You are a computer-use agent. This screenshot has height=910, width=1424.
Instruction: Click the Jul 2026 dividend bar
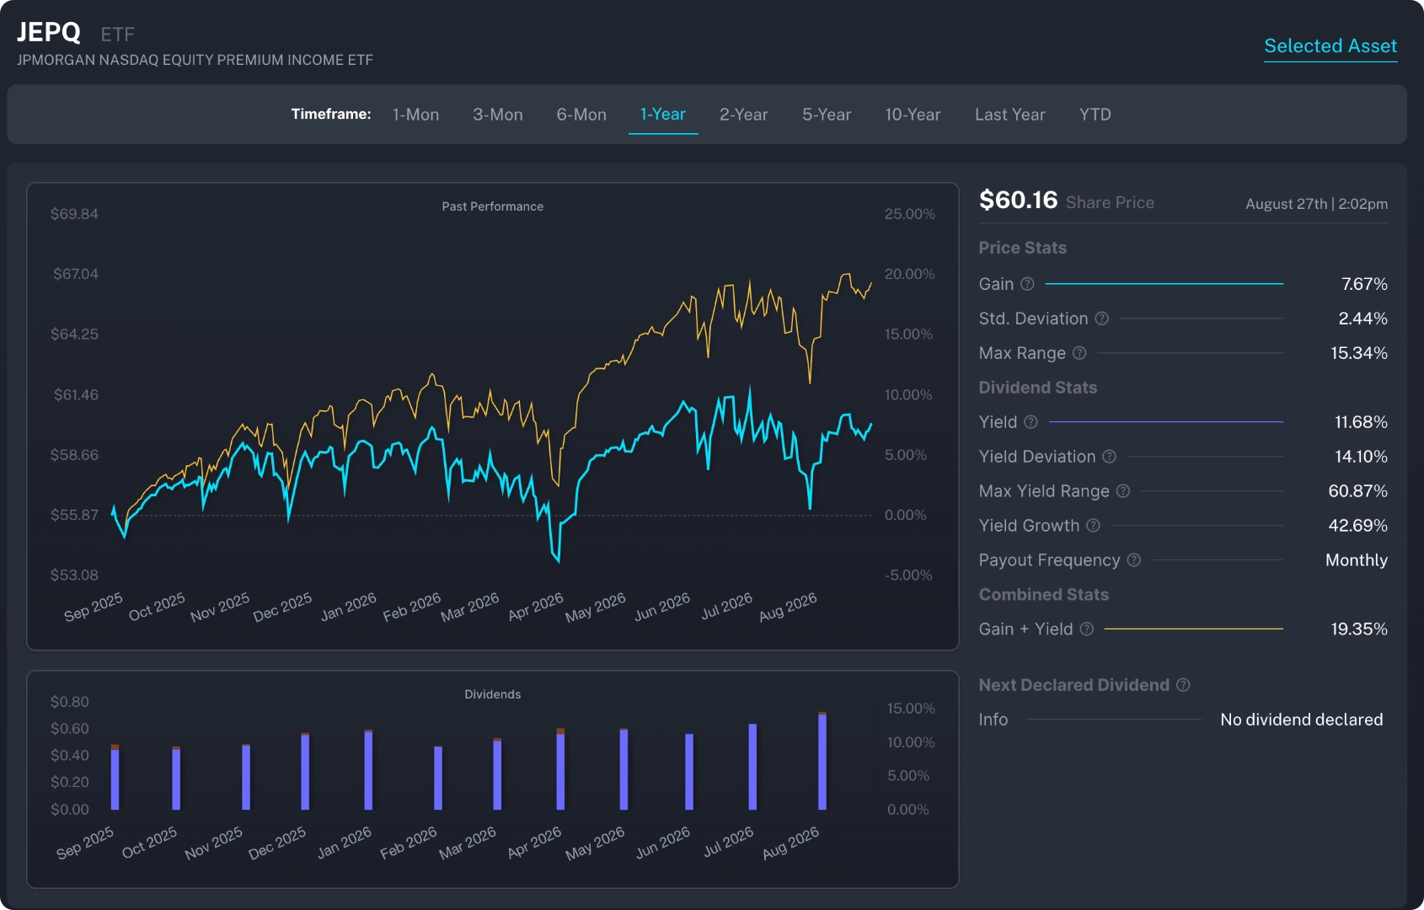(752, 767)
